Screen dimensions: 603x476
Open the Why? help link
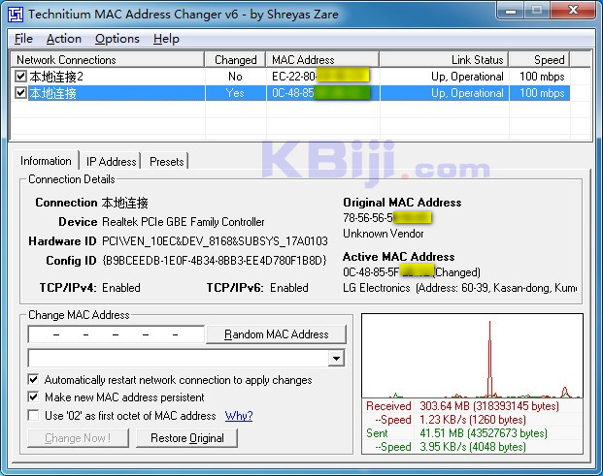239,416
